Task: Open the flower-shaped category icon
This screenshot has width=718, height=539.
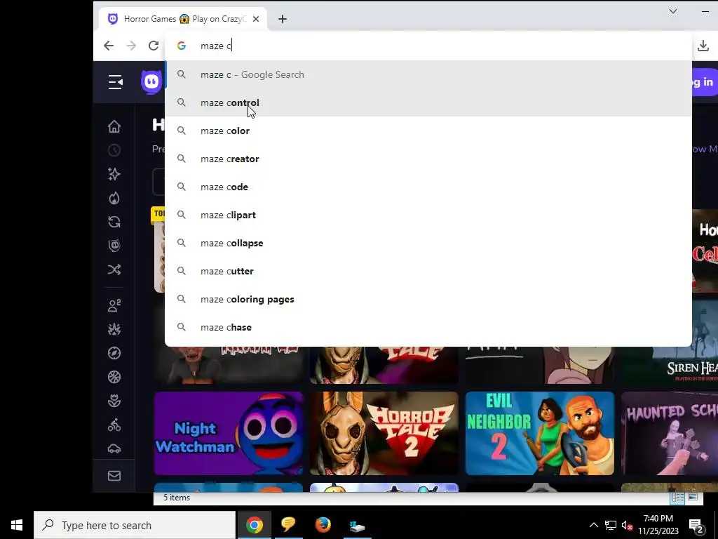Action: click(x=114, y=401)
